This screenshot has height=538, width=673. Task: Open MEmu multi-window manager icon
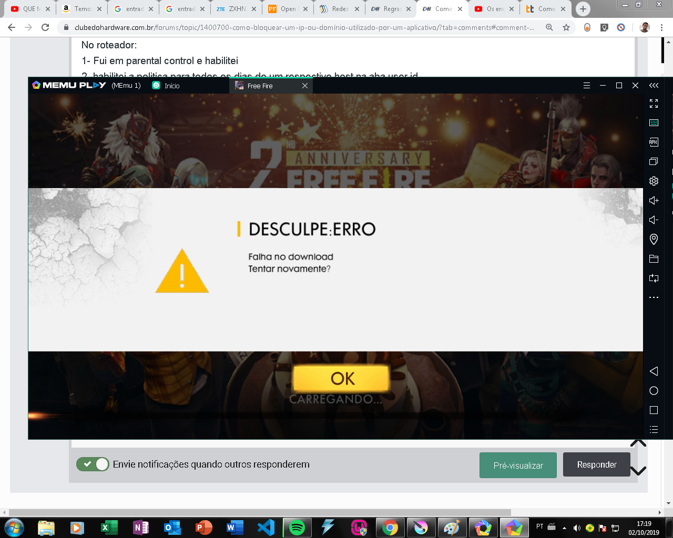(x=654, y=161)
